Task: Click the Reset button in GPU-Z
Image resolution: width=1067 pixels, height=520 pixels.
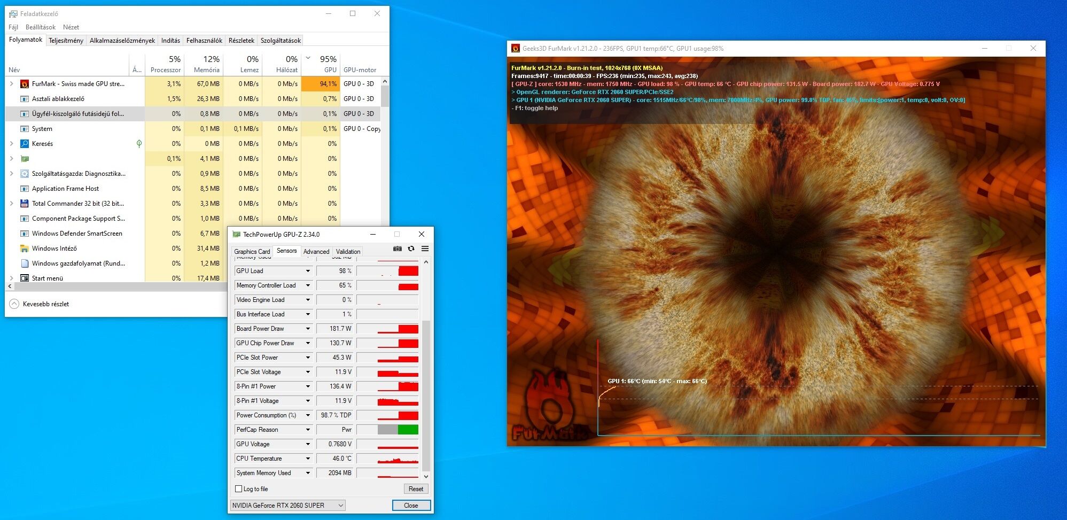Action: pyautogui.click(x=416, y=489)
